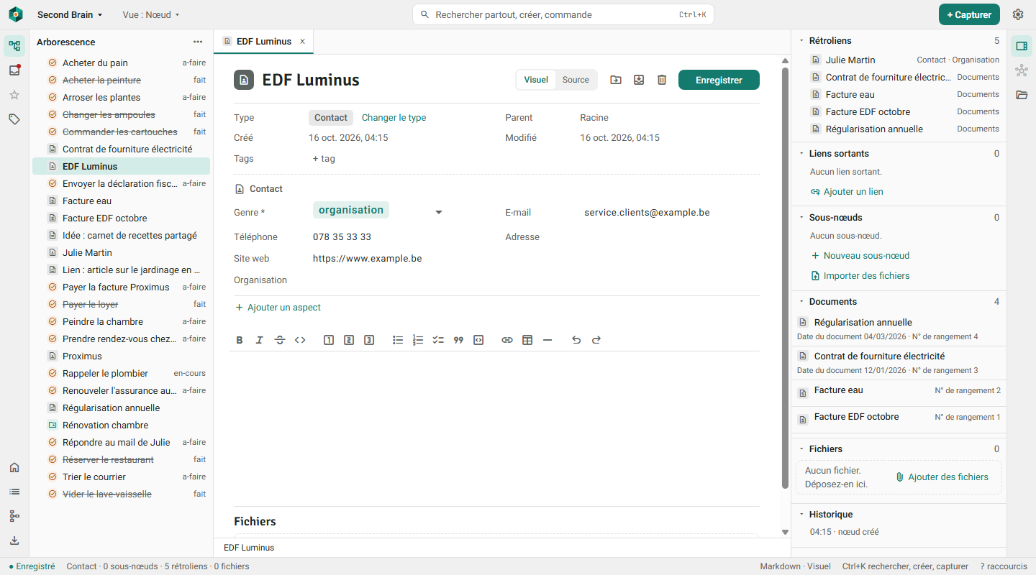Apply bold formatting in editor toolbar

[240, 340]
